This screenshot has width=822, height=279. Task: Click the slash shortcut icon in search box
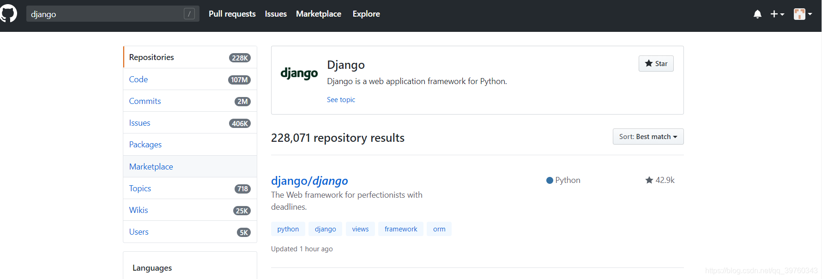pyautogui.click(x=189, y=14)
